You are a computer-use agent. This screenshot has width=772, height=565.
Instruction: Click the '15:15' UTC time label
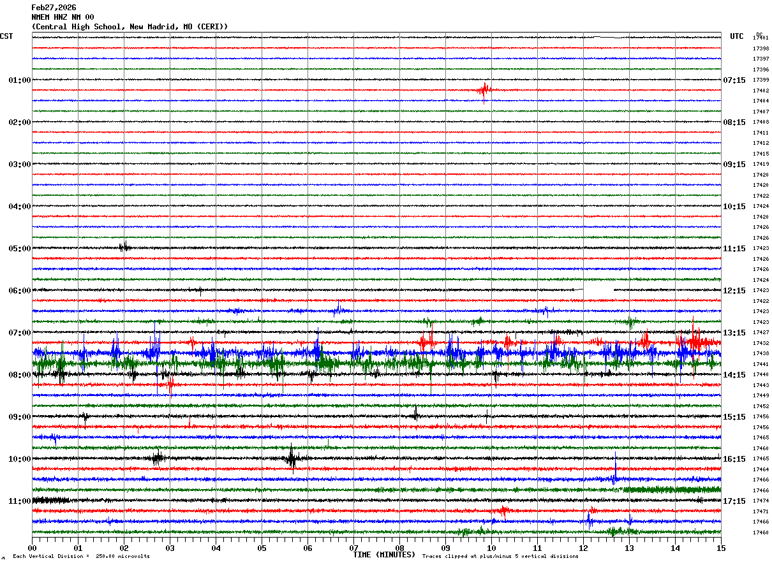734,417
